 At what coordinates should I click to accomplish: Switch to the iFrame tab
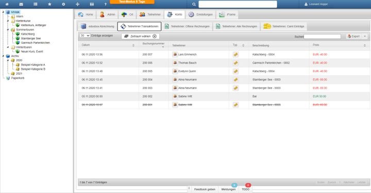click(227, 14)
